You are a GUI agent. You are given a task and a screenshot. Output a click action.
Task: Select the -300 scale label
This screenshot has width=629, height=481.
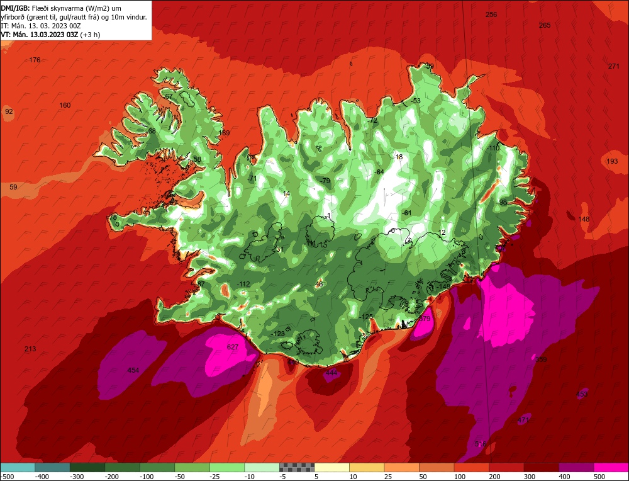click(x=77, y=477)
